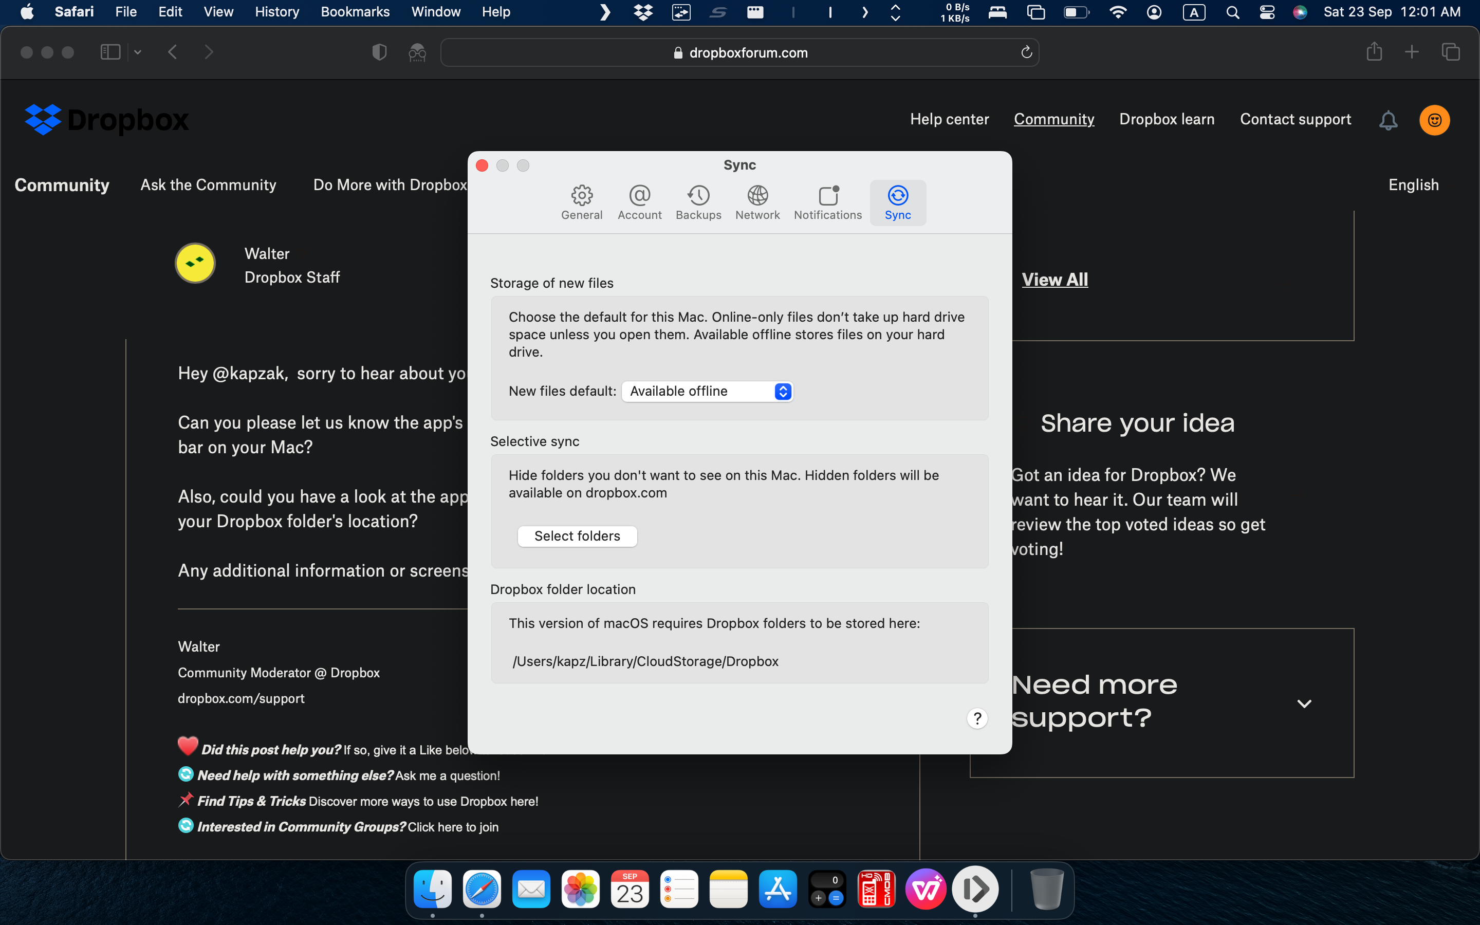Screen dimensions: 1480x925
Task: Open App Store from the Dock
Action: point(778,889)
